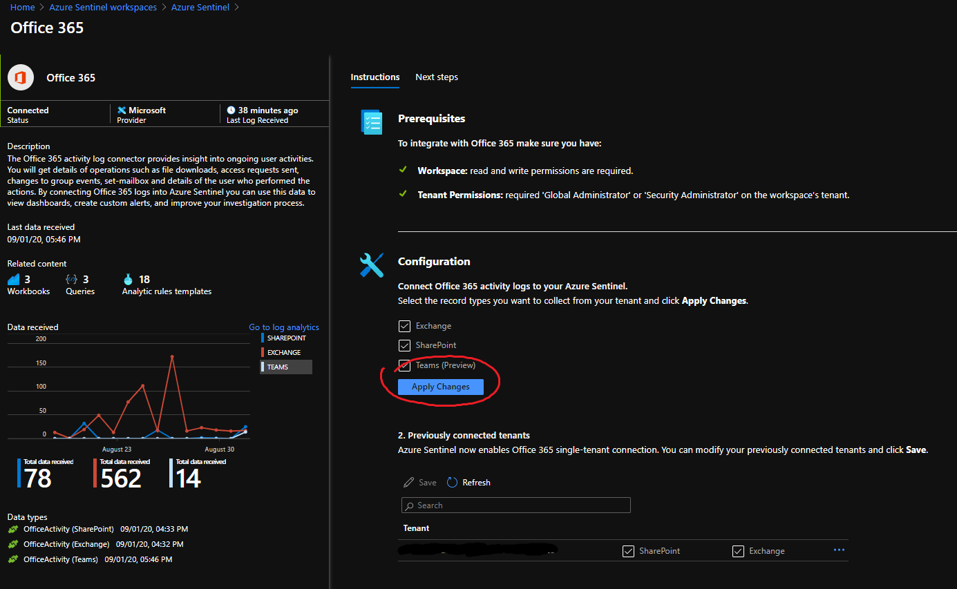Go to the Home breadcrumb
The height and width of the screenshot is (589, 957).
[x=23, y=8]
